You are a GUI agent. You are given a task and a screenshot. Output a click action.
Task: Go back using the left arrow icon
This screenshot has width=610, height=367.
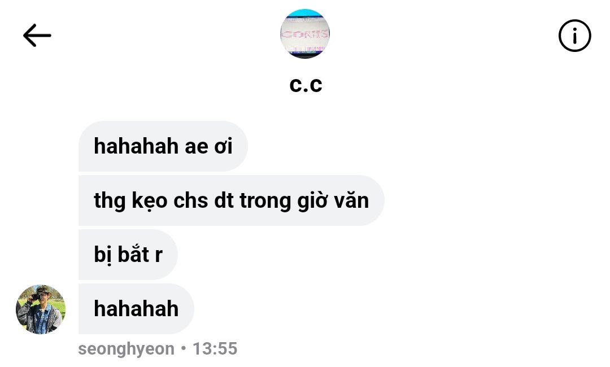(x=37, y=36)
